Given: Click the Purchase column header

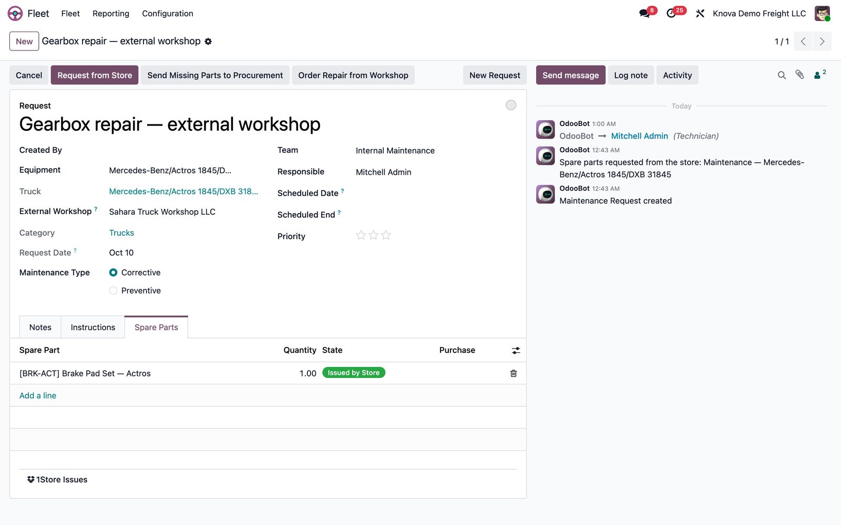Looking at the screenshot, I should point(457,350).
